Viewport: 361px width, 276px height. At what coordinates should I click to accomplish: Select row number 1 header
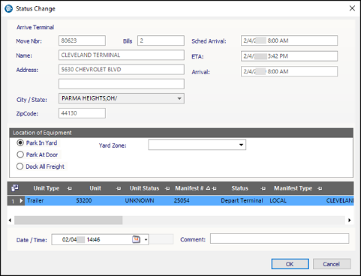[13, 201]
